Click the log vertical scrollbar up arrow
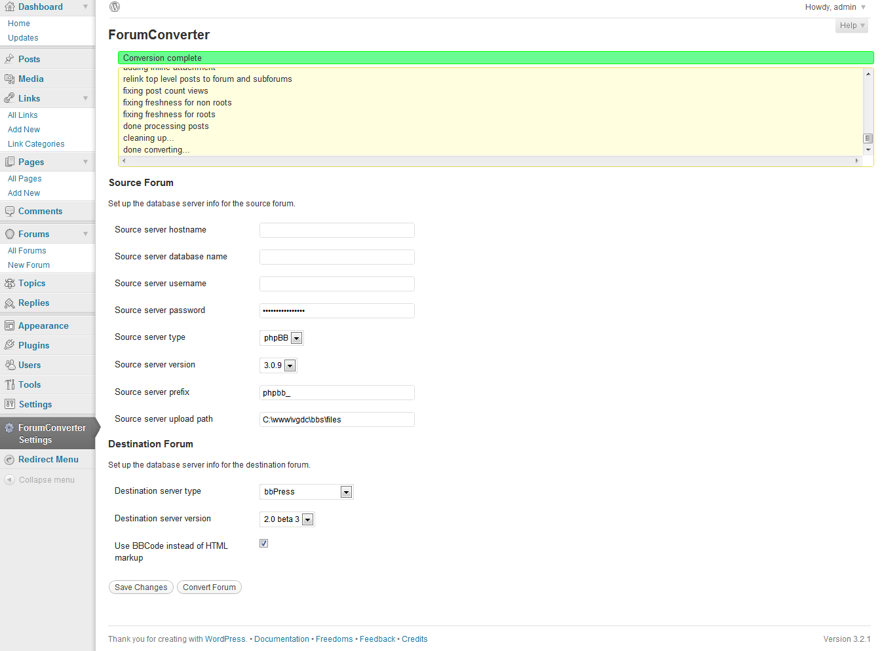The height and width of the screenshot is (651, 882). [868, 73]
